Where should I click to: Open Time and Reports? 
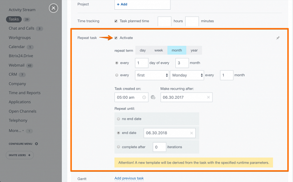pyautogui.click(x=24, y=93)
